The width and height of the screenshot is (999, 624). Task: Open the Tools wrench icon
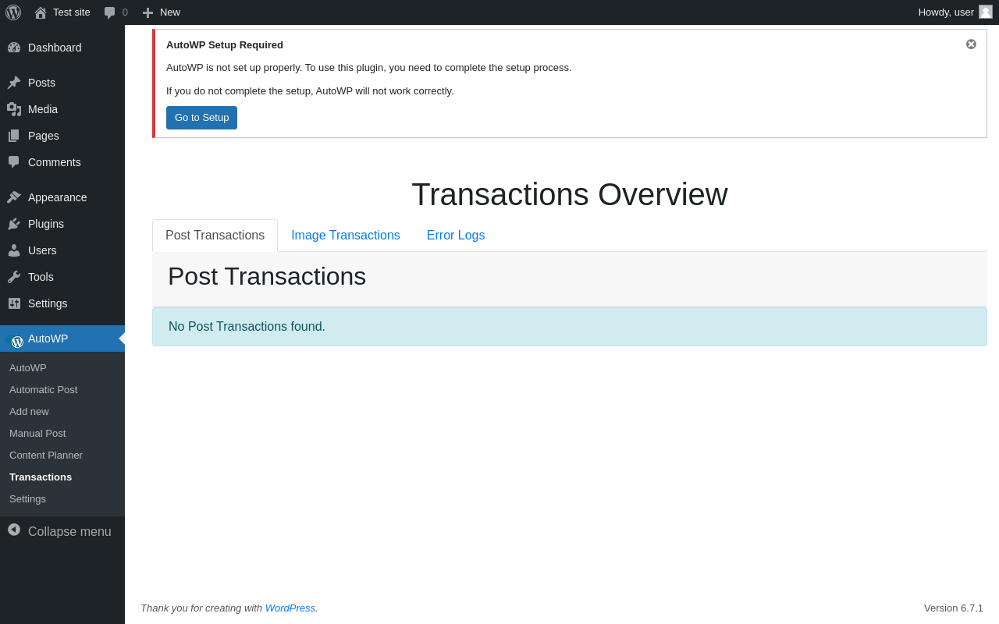point(14,277)
